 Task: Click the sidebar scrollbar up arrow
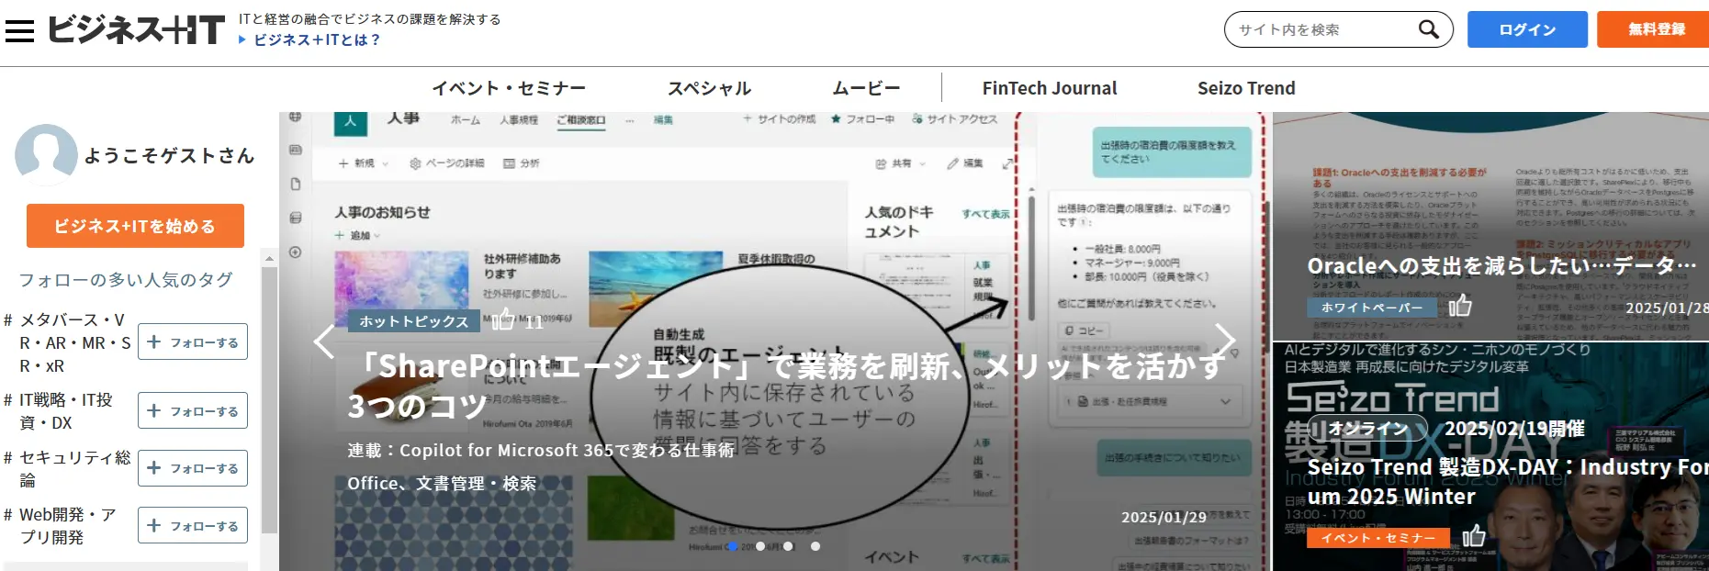tap(269, 258)
